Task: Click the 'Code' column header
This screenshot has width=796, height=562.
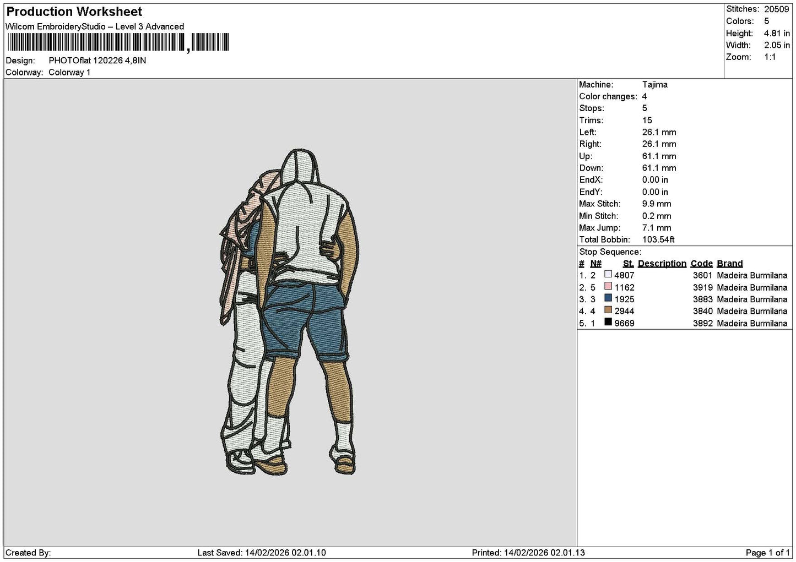Action: [702, 264]
